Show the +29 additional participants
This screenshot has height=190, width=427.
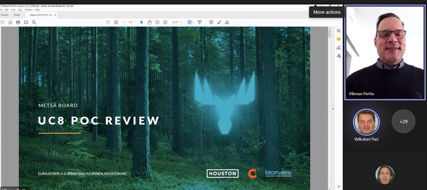tap(404, 121)
